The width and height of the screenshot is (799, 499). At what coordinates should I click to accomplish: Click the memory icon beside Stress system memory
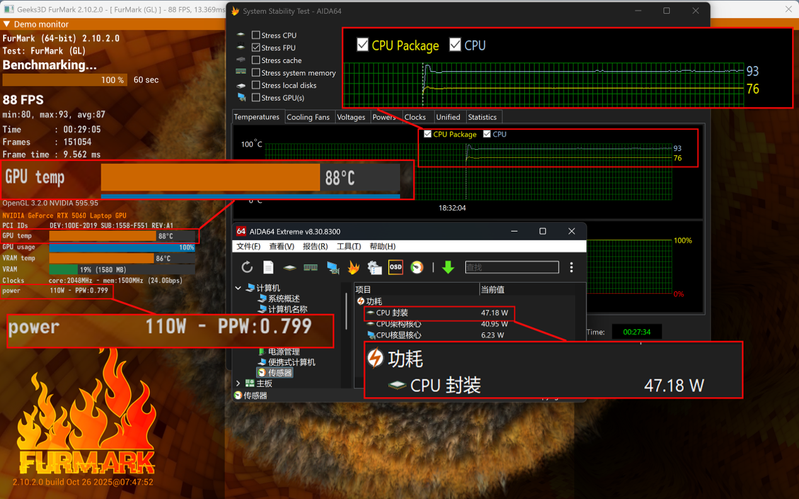point(241,72)
